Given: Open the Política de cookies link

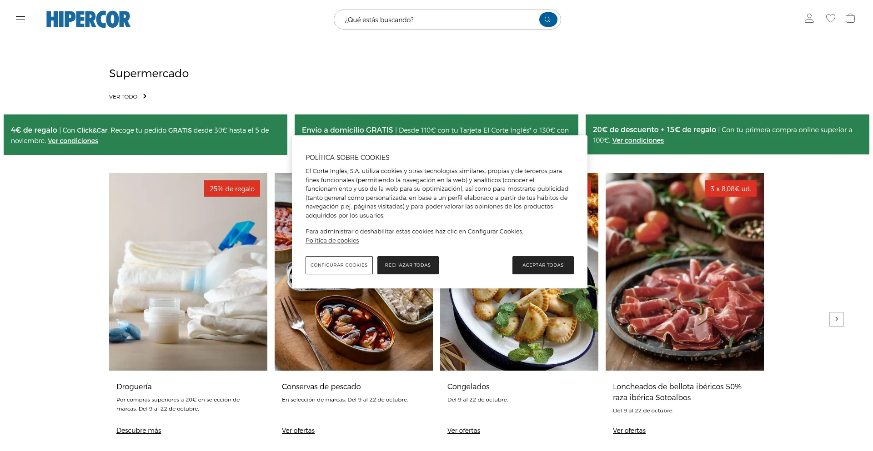Looking at the screenshot, I should click(x=332, y=240).
